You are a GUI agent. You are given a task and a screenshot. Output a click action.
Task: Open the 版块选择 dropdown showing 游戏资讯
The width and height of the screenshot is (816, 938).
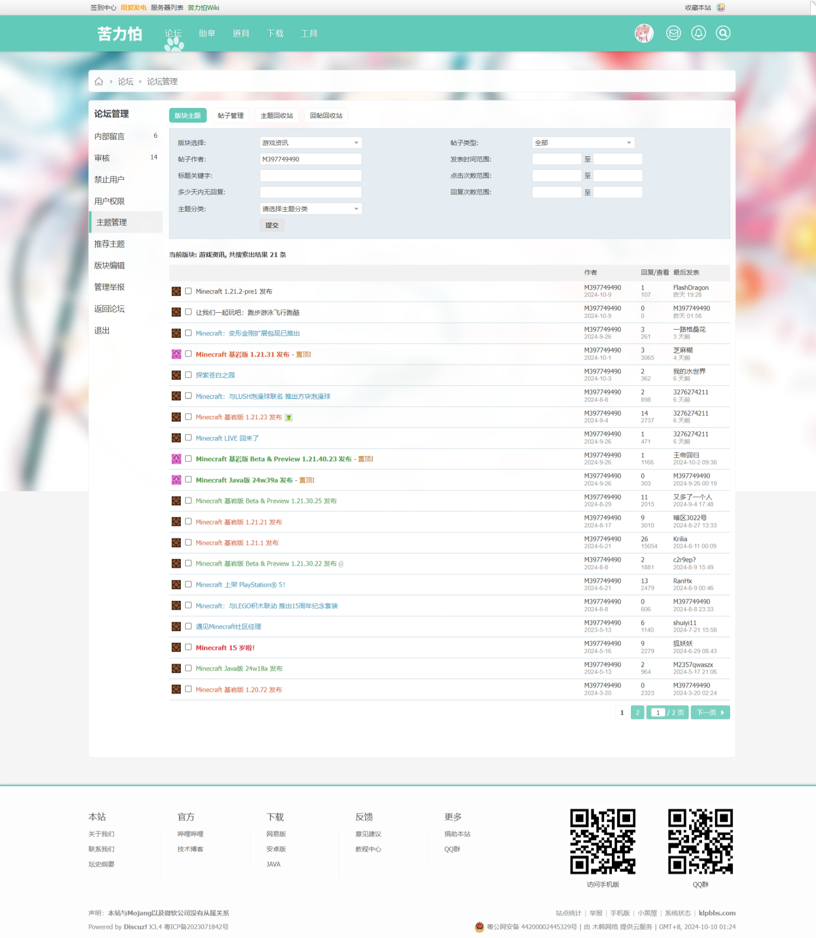pos(311,143)
